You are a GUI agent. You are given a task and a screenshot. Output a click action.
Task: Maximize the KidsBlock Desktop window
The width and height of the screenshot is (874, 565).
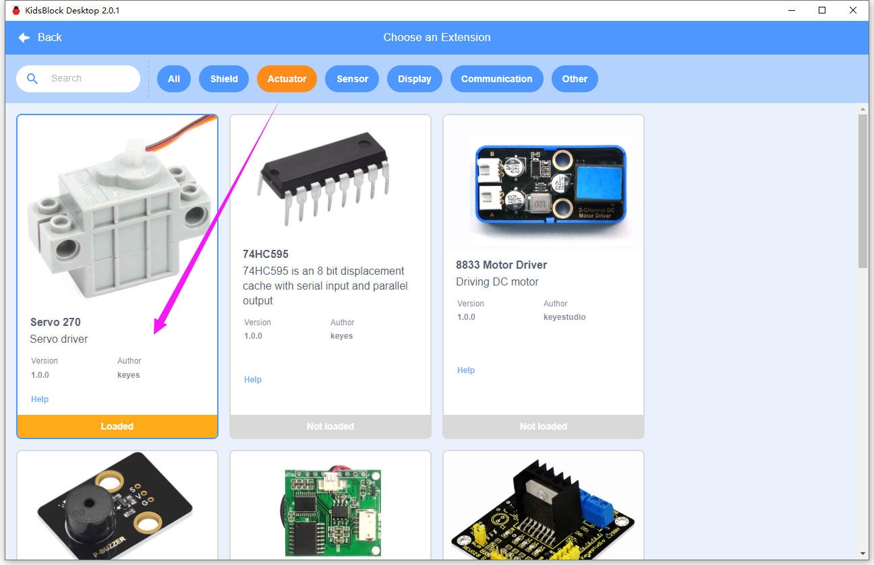823,10
